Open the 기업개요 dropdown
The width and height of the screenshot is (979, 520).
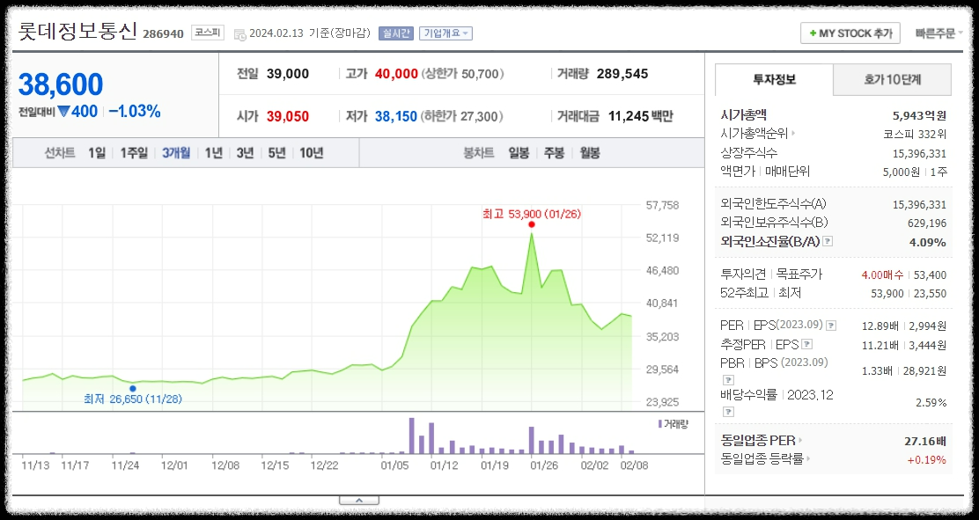pos(445,33)
